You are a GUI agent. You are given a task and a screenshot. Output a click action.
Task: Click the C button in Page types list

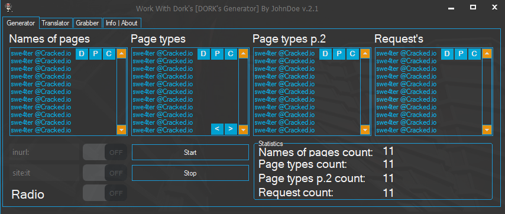tap(231, 54)
